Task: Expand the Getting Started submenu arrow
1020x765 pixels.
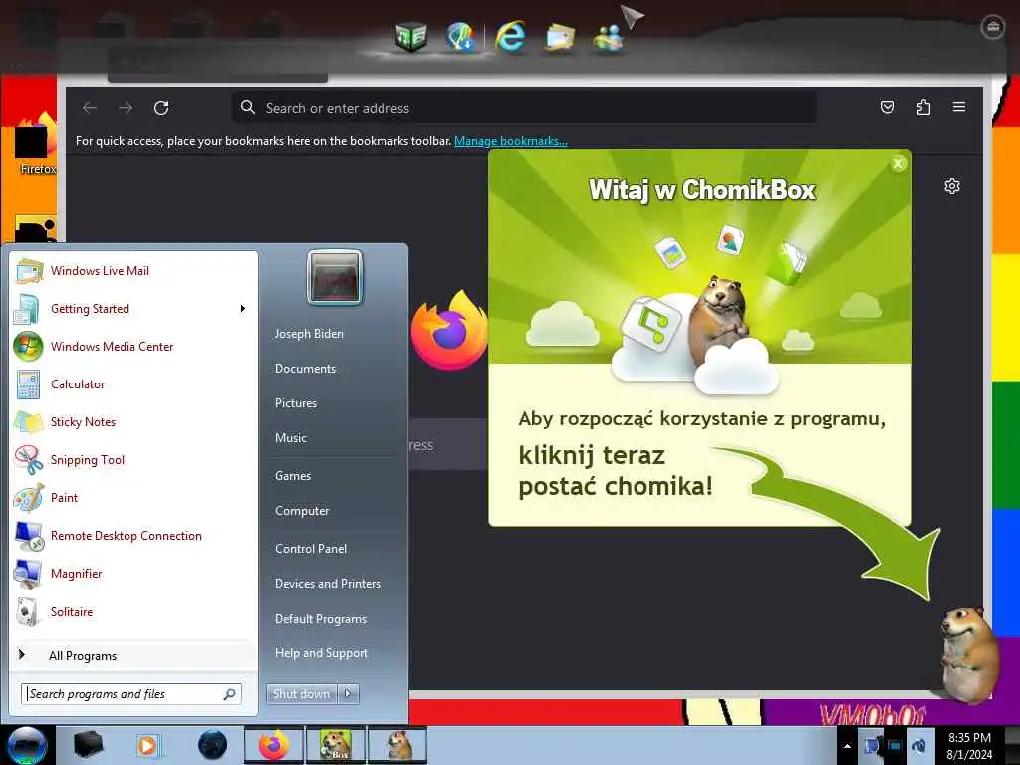Action: 243,309
